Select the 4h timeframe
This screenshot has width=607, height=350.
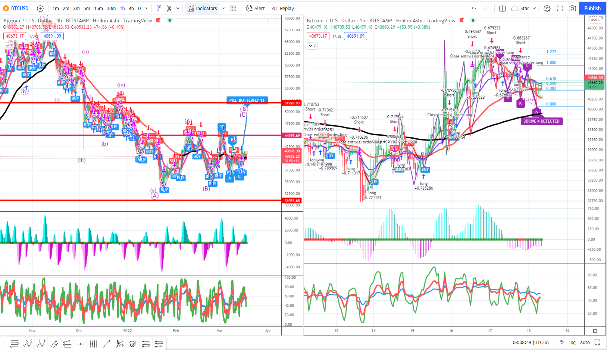pyautogui.click(x=131, y=8)
